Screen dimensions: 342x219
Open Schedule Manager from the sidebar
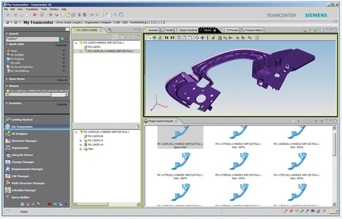(x=24, y=190)
